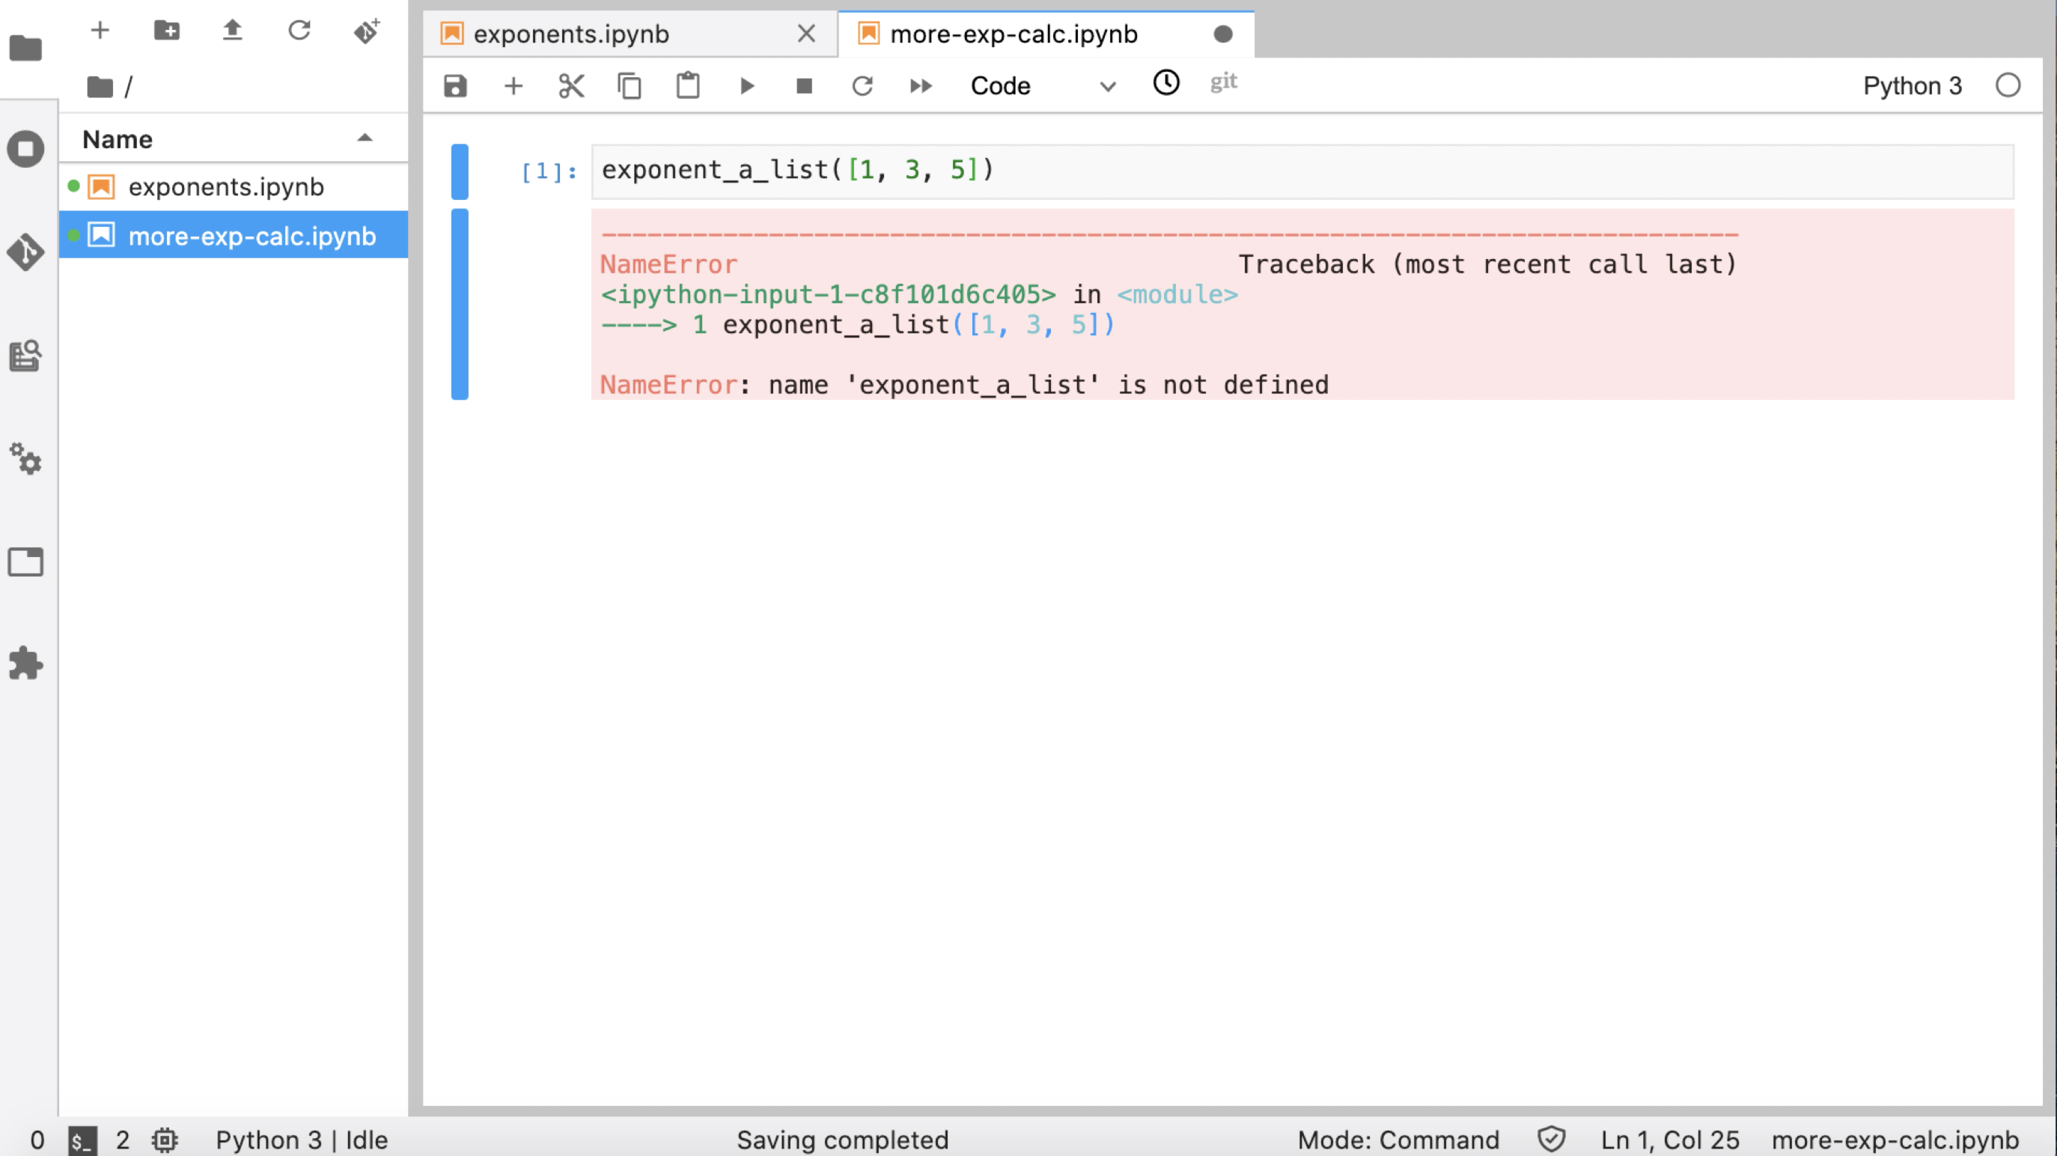The image size is (2057, 1156).
Task: Run the selected cell
Action: pos(746,85)
